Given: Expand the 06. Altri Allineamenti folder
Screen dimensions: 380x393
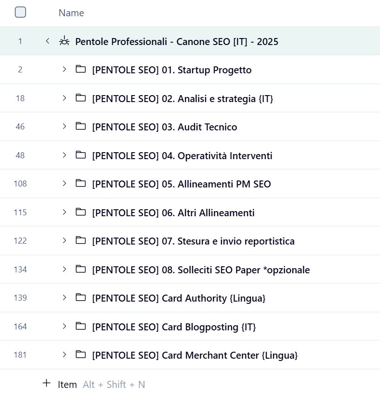Looking at the screenshot, I should click(x=64, y=213).
